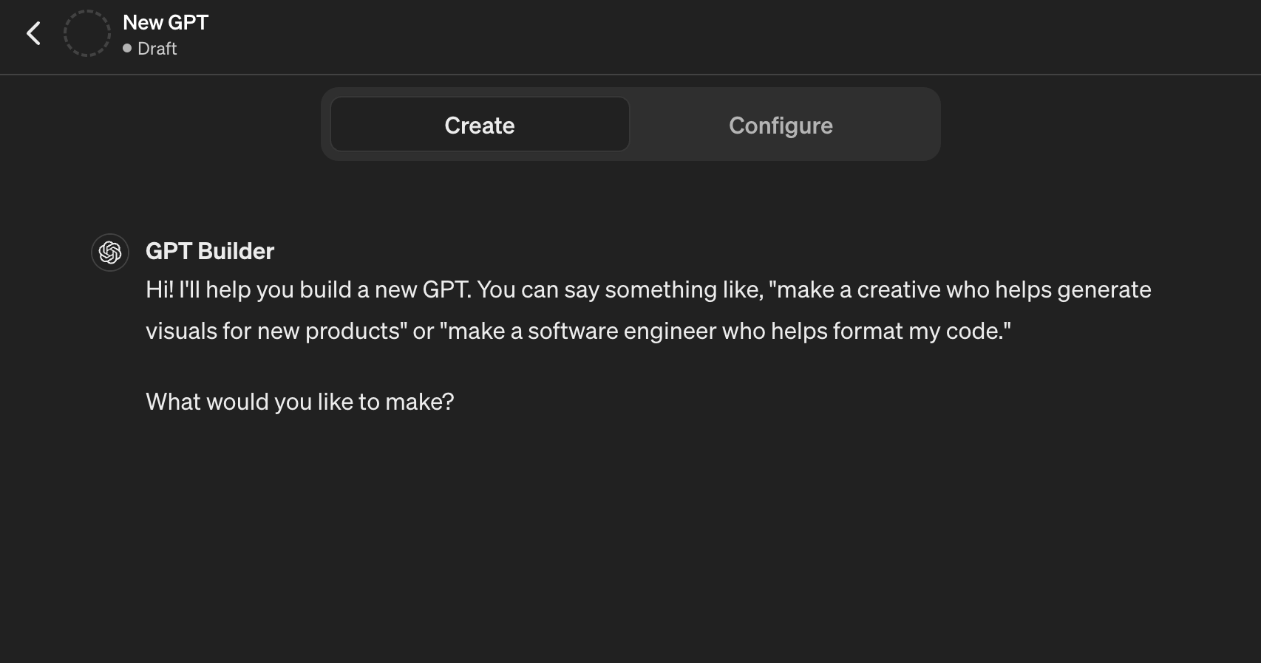Click the GPT Builder OpenAI logo avatar
Viewport: 1261px width, 663px height.
point(110,253)
